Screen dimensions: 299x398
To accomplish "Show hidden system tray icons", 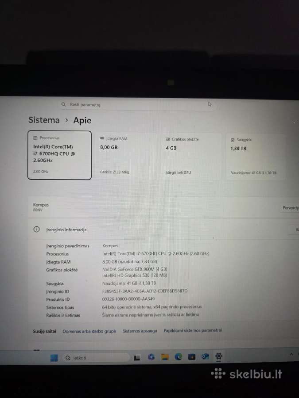I will tap(291, 354).
